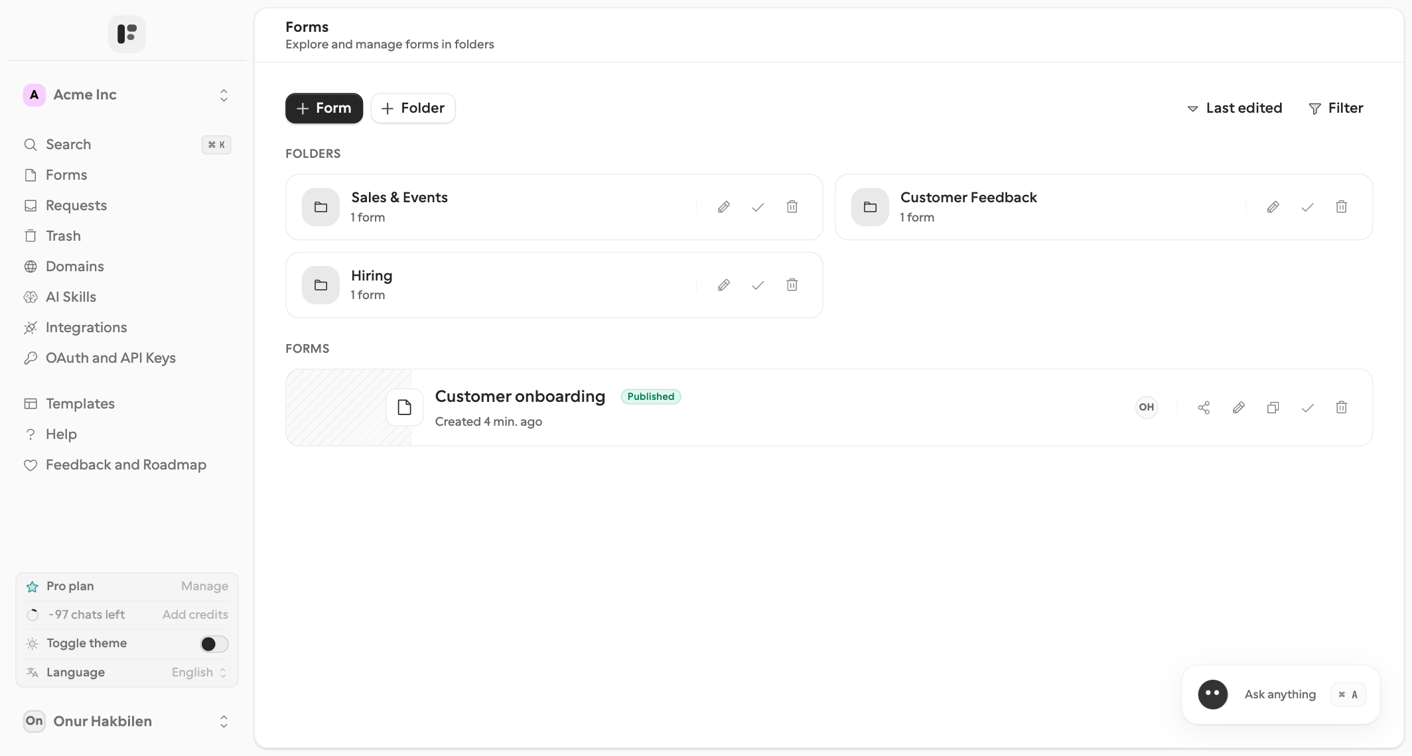
Task: Click the app logo icon in the sidebar
Action: 127,34
